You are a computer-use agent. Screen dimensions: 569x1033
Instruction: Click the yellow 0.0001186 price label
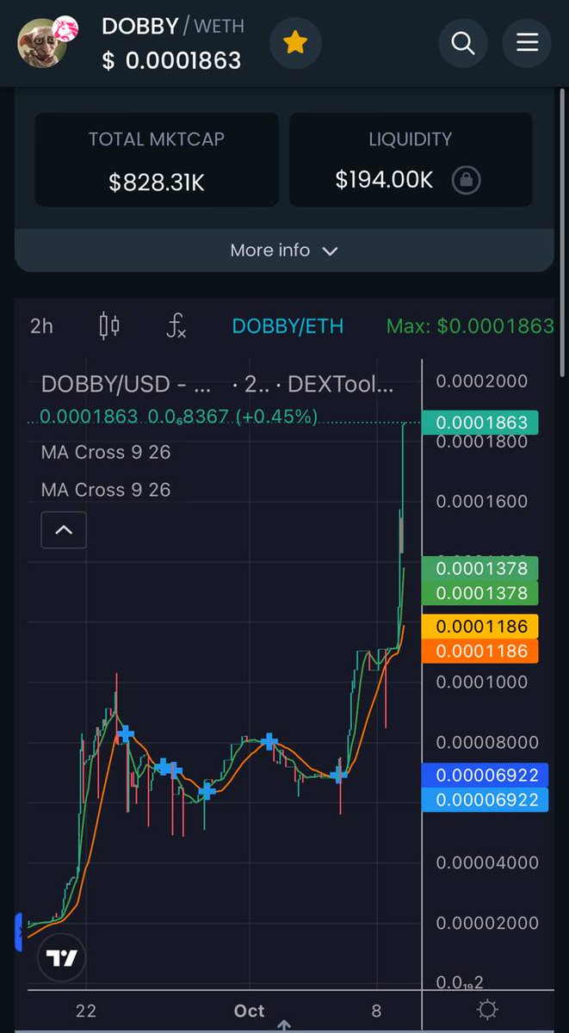pos(480,626)
